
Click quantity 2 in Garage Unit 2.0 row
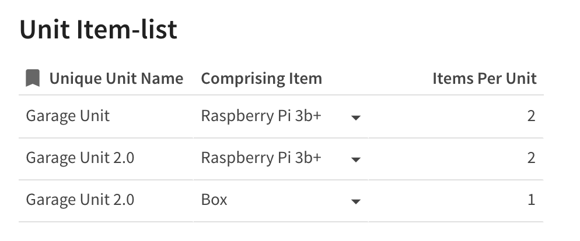click(x=530, y=157)
